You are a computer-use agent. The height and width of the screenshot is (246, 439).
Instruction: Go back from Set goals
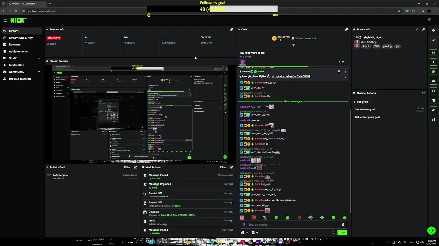(x=355, y=102)
